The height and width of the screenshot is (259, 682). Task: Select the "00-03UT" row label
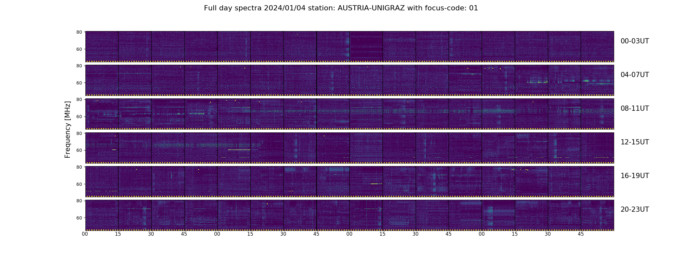click(635, 41)
